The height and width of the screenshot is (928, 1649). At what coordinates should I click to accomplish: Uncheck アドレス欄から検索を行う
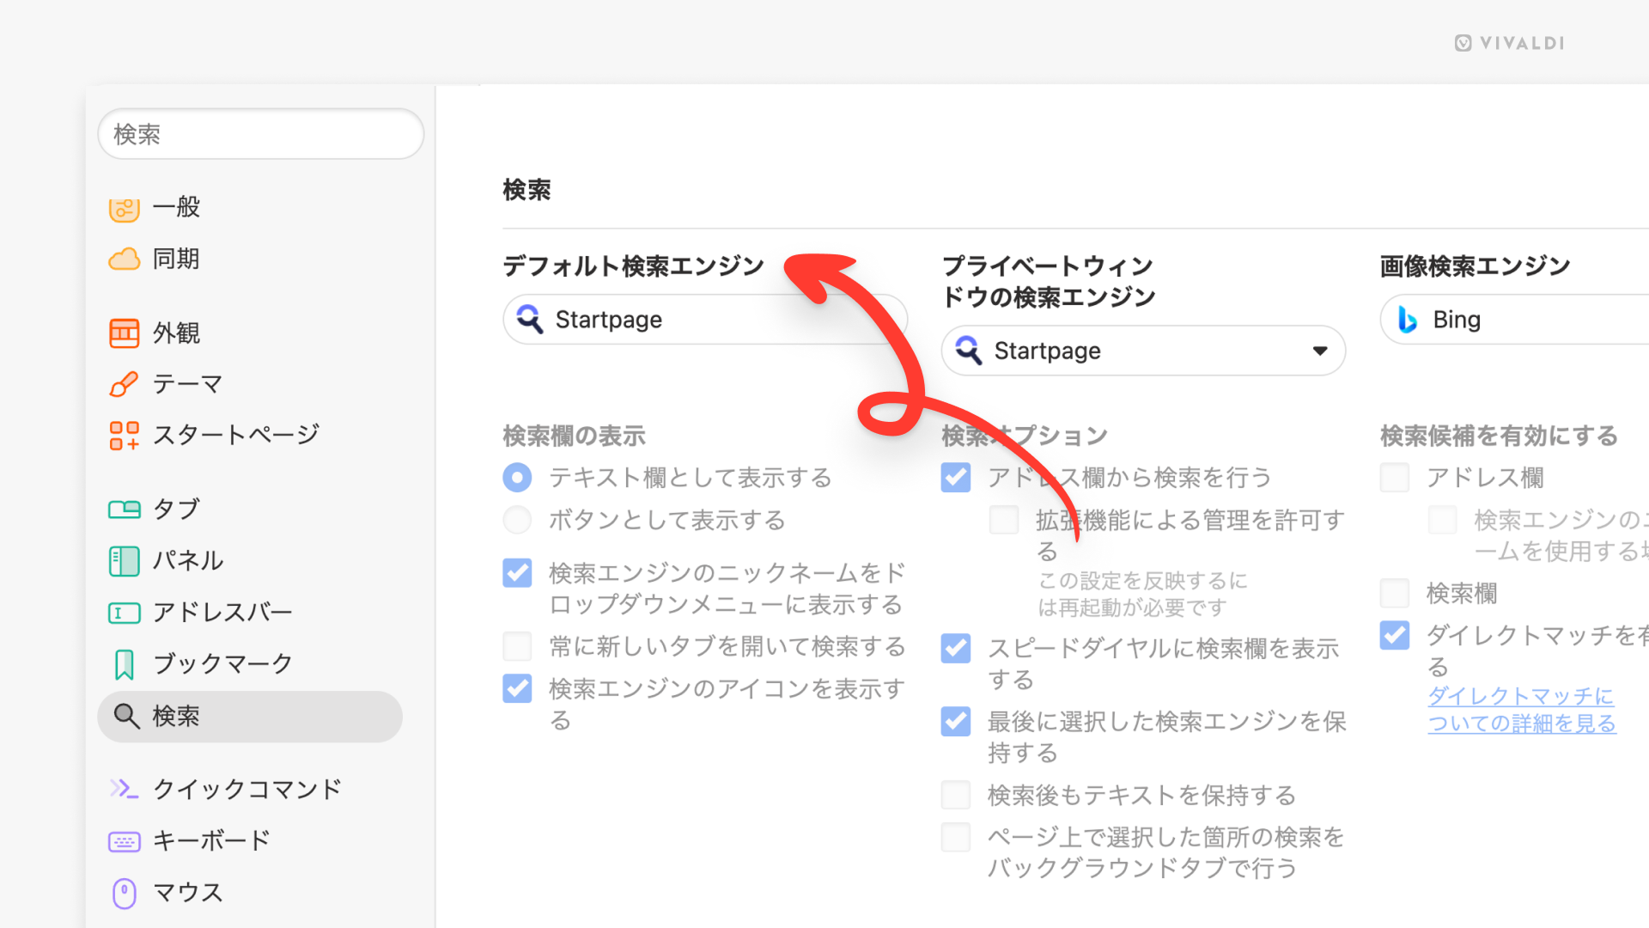[x=956, y=477]
